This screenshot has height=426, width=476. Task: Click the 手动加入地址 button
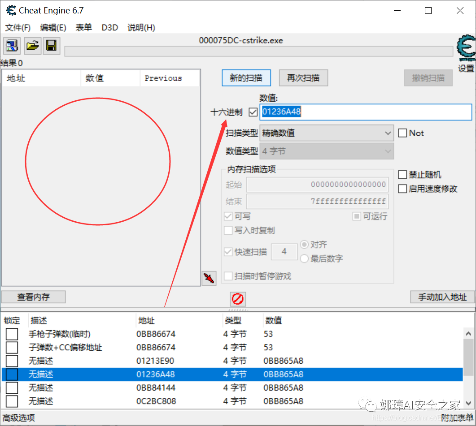442,297
